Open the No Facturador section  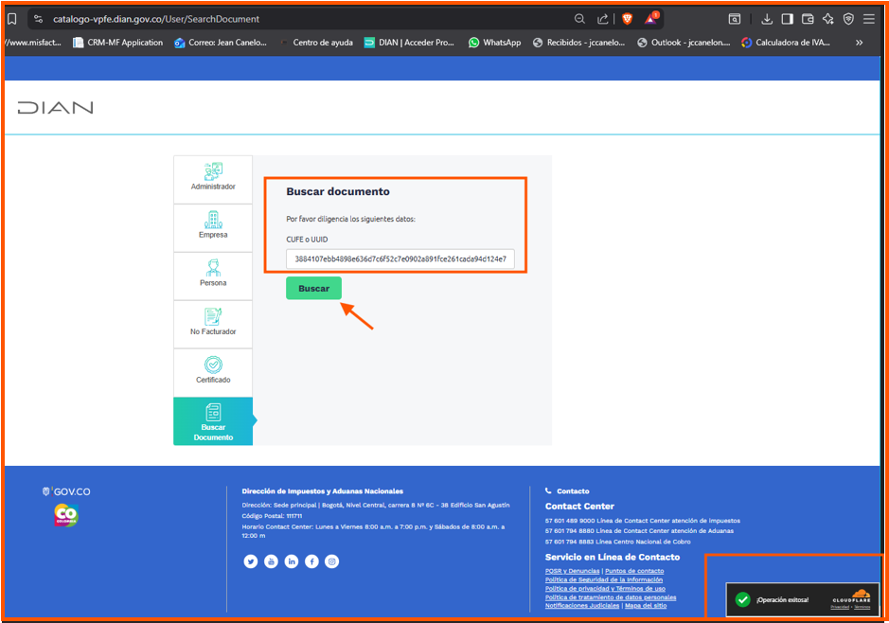click(x=213, y=323)
